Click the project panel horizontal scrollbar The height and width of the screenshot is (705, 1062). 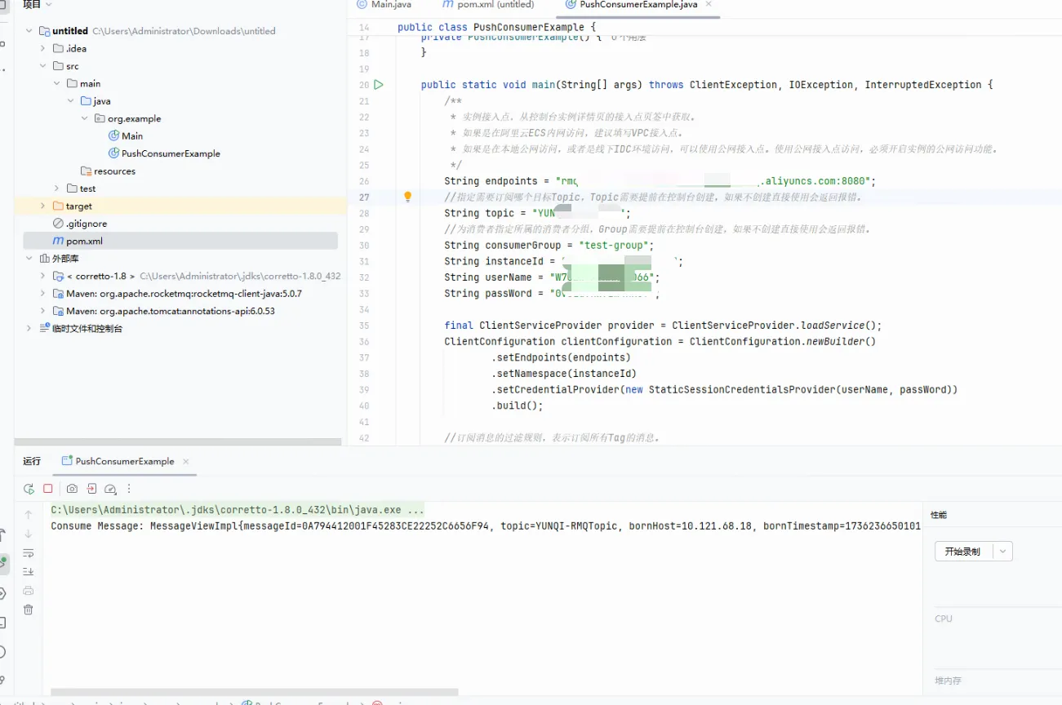[178, 441]
